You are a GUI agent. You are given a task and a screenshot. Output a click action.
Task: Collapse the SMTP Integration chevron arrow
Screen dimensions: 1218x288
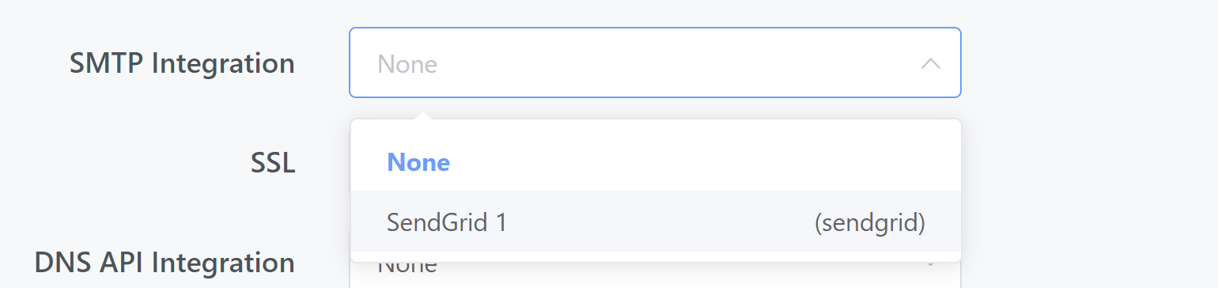(930, 63)
